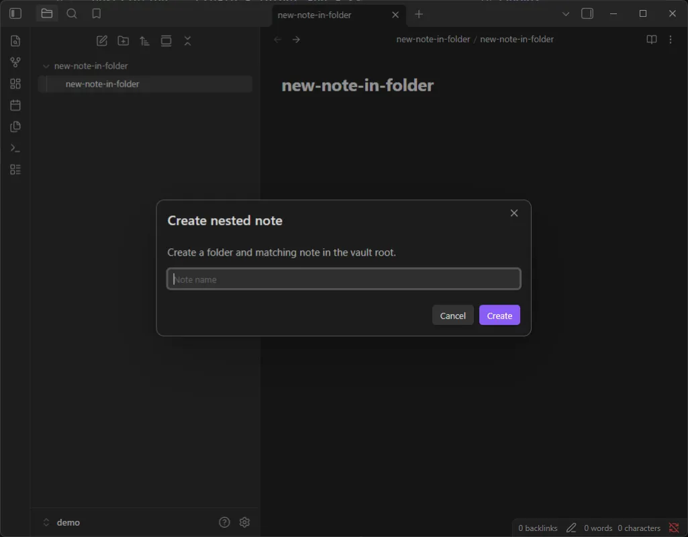Click the templates icon in ribbon

[15, 127]
